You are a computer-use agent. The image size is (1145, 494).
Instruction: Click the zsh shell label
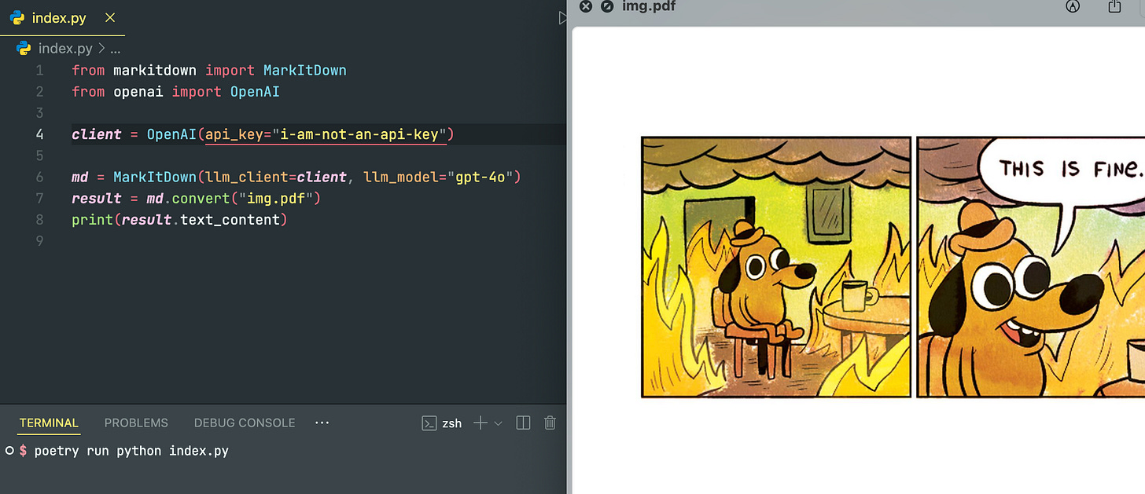click(x=452, y=423)
